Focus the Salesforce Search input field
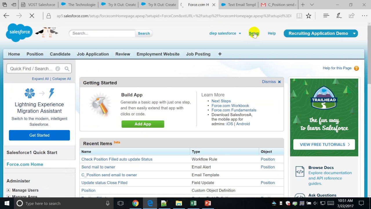Image resolution: width=371 pixels, height=209 pixels. tap(102, 33)
